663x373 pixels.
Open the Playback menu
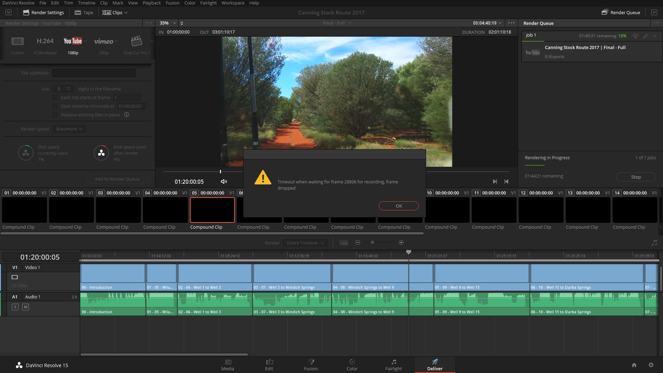pos(152,3)
